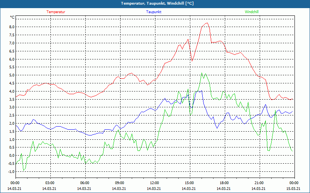The image size is (310, 193).
Task: Click the "4,0" y-axis value
Action: (x=12, y=91)
